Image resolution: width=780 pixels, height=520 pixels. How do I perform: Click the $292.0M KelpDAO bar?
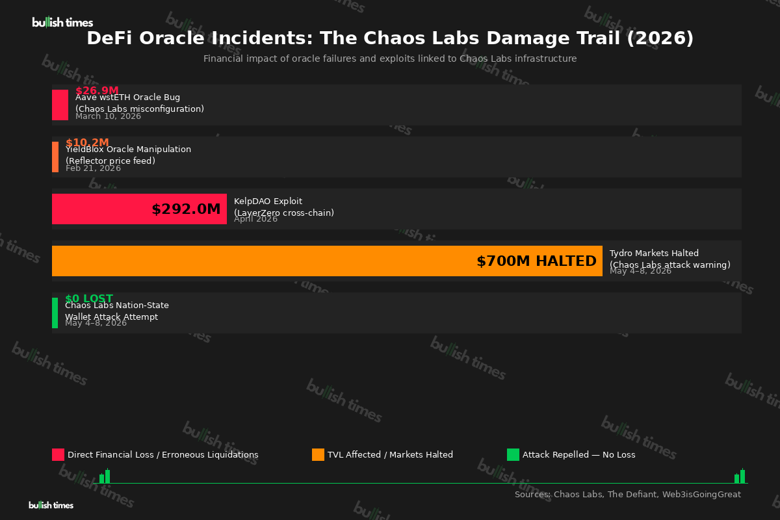[139, 209]
